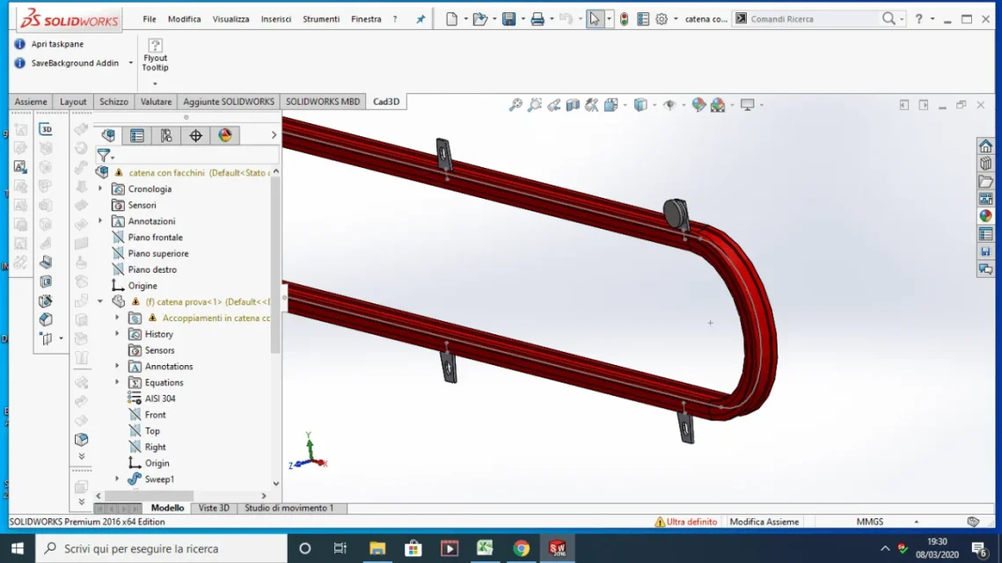Screen dimensions: 1002x563
Task: Click the Save floppy disk icon
Action: point(508,19)
